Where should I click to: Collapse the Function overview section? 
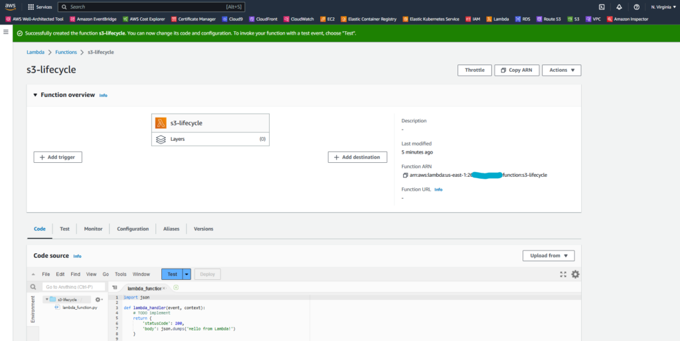36,95
